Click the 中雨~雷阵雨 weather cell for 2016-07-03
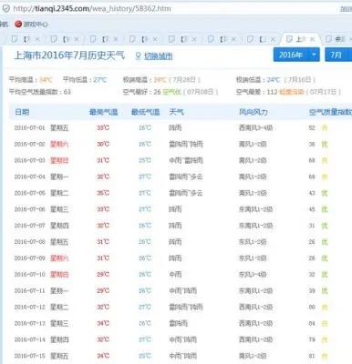 click(x=186, y=160)
